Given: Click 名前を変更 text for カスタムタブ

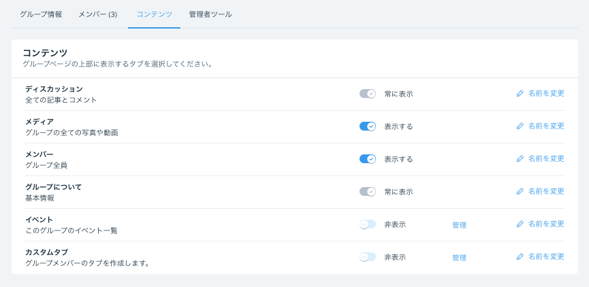Looking at the screenshot, I should click(546, 256).
